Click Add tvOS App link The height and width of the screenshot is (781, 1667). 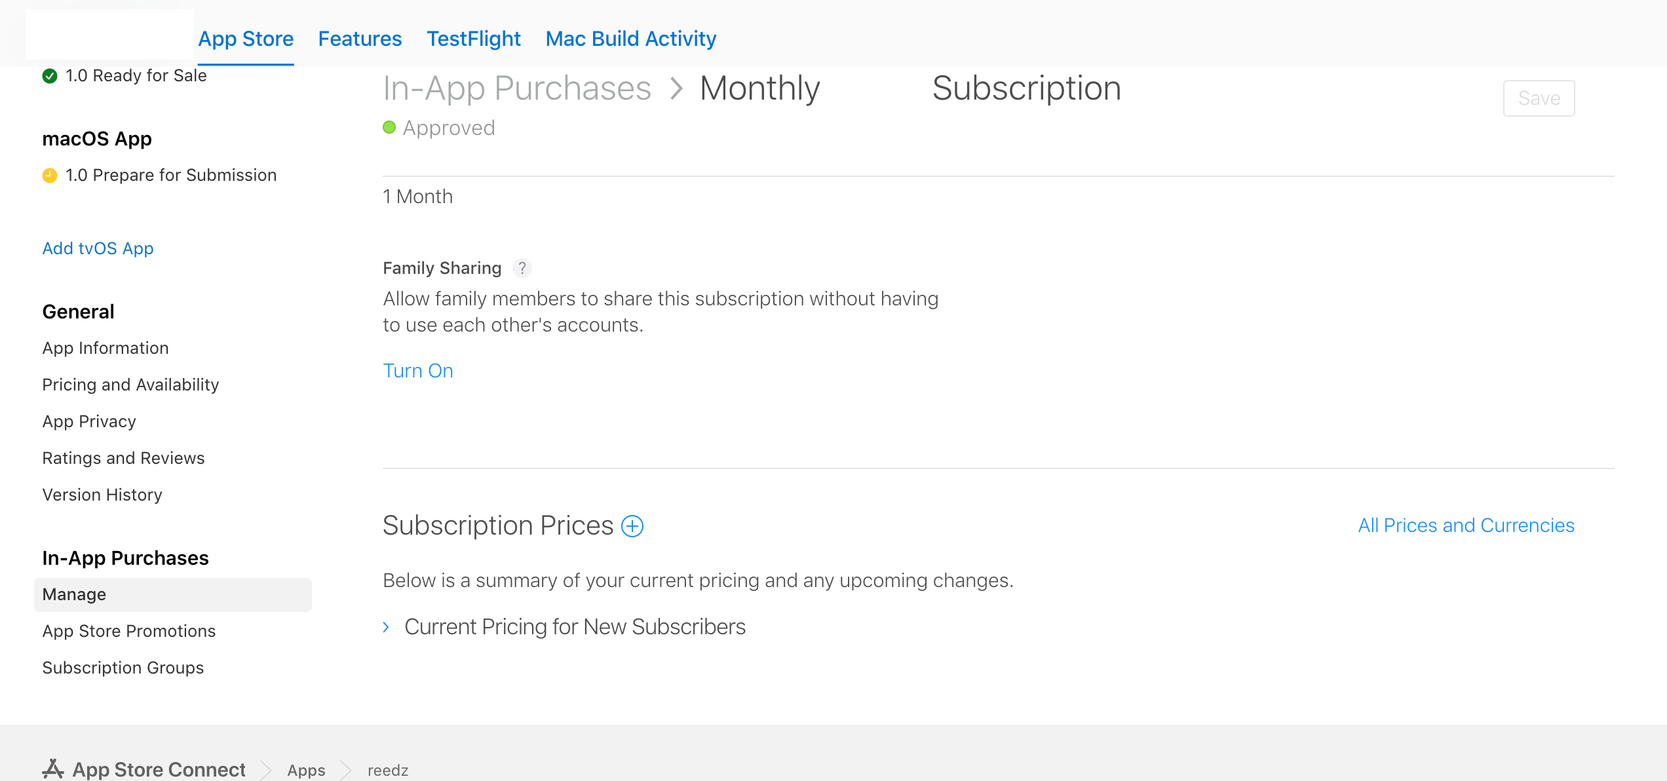[98, 249]
